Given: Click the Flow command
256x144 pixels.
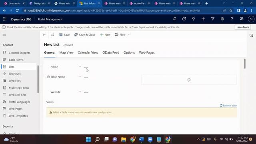Looking at the screenshot, I should (x=120, y=35).
